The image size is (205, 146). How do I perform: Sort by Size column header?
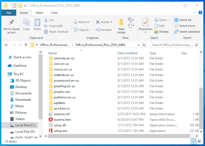click(184, 53)
